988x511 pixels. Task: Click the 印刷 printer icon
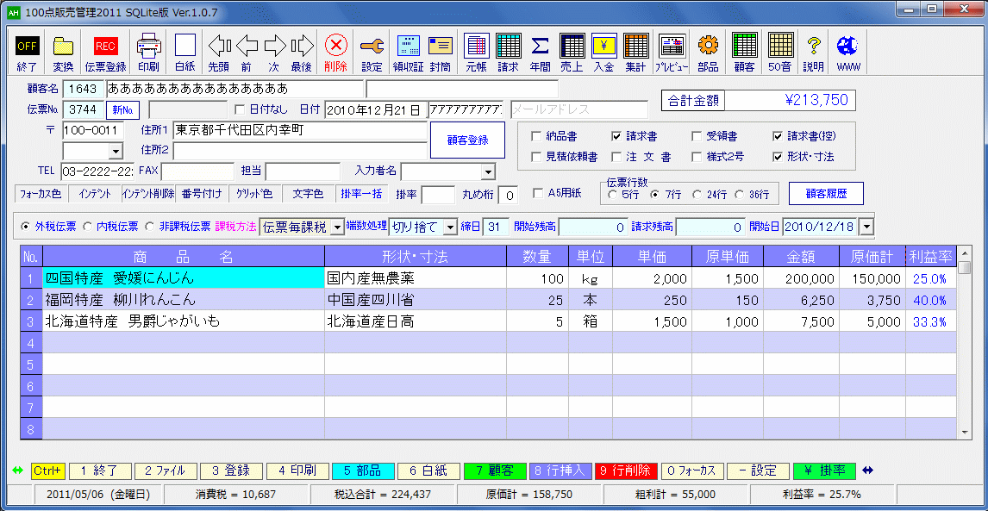coord(148,53)
